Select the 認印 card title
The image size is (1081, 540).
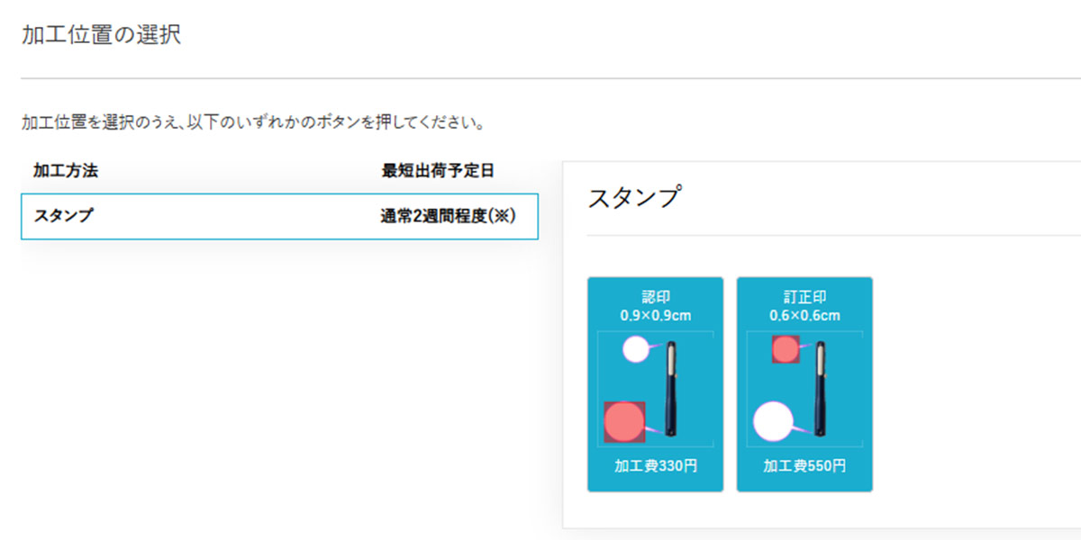655,297
